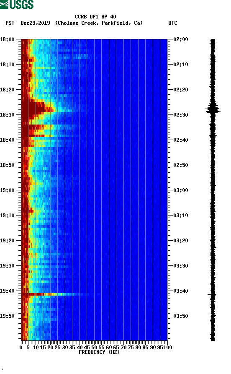The image size is (231, 374).
Task: Click the '10' frequency axis label
Action: pyautogui.click(x=36, y=348)
